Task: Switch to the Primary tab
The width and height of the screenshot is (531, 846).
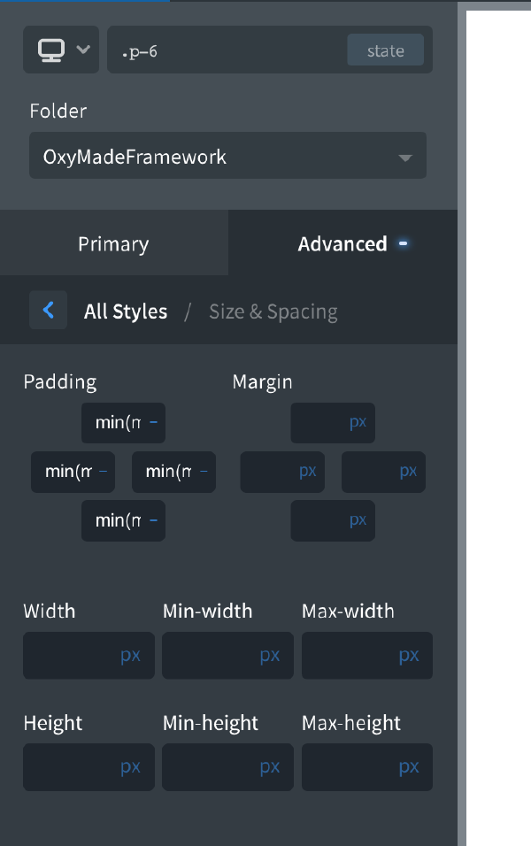Action: point(113,242)
